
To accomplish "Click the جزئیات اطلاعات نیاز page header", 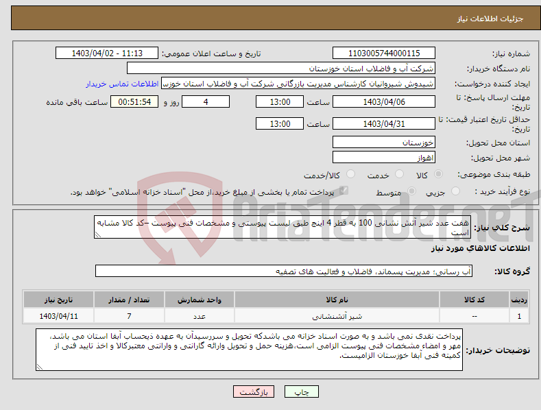I will [x=490, y=19].
